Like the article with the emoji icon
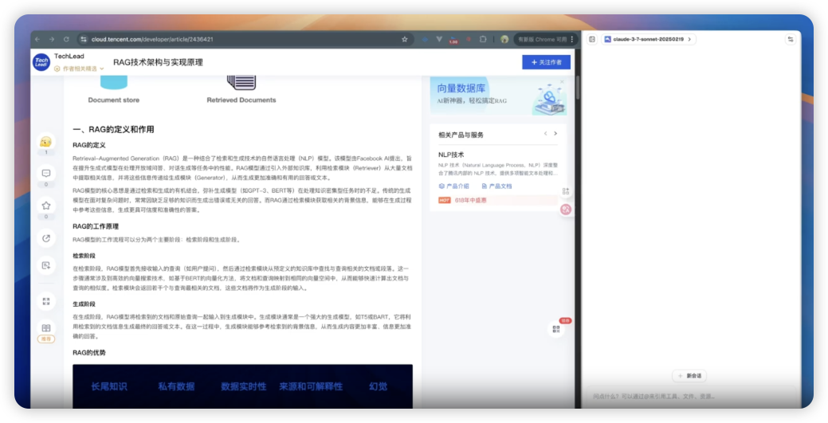 pyautogui.click(x=46, y=142)
